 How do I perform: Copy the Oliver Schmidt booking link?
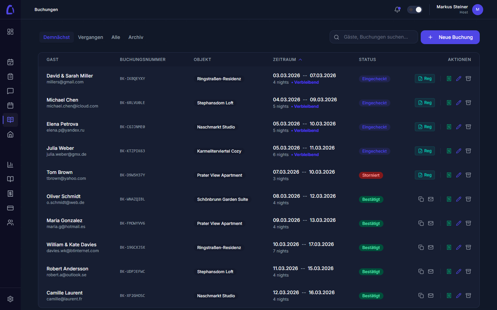(421, 199)
